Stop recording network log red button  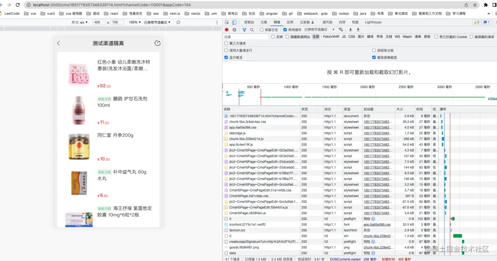(x=226, y=30)
